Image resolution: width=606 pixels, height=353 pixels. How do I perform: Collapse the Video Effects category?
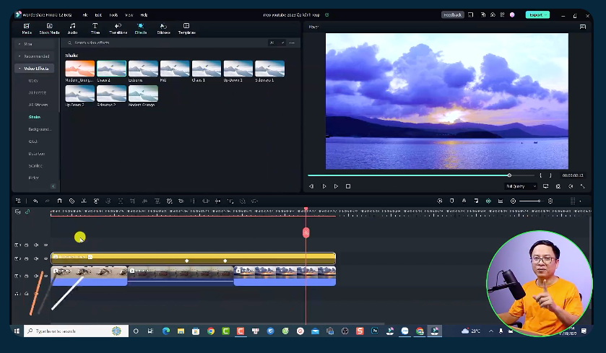click(x=35, y=69)
